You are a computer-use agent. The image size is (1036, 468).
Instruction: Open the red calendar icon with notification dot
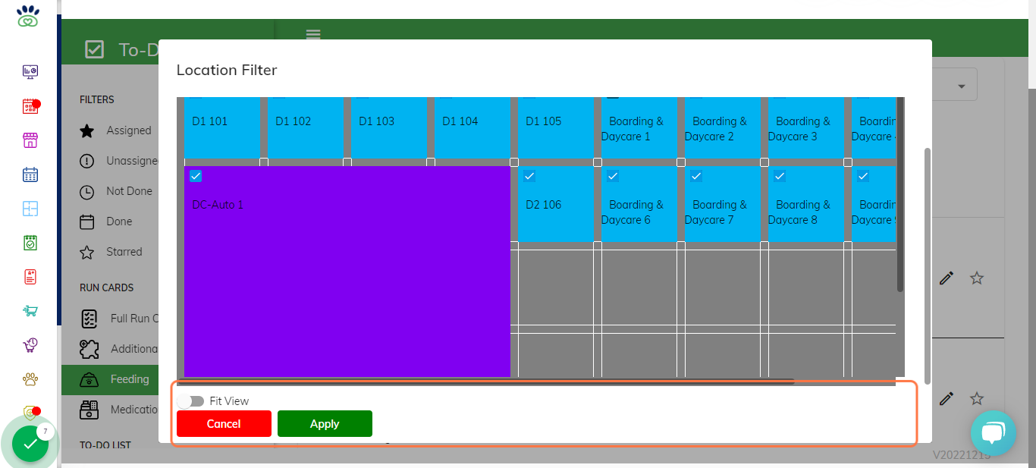30,106
